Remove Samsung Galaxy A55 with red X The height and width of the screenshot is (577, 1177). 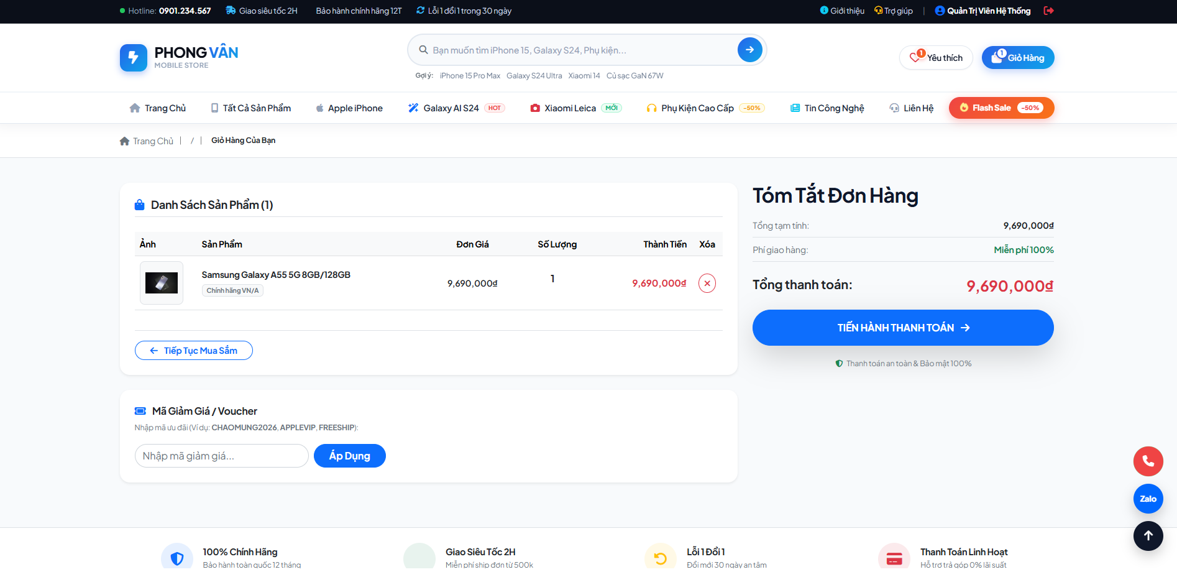(707, 283)
